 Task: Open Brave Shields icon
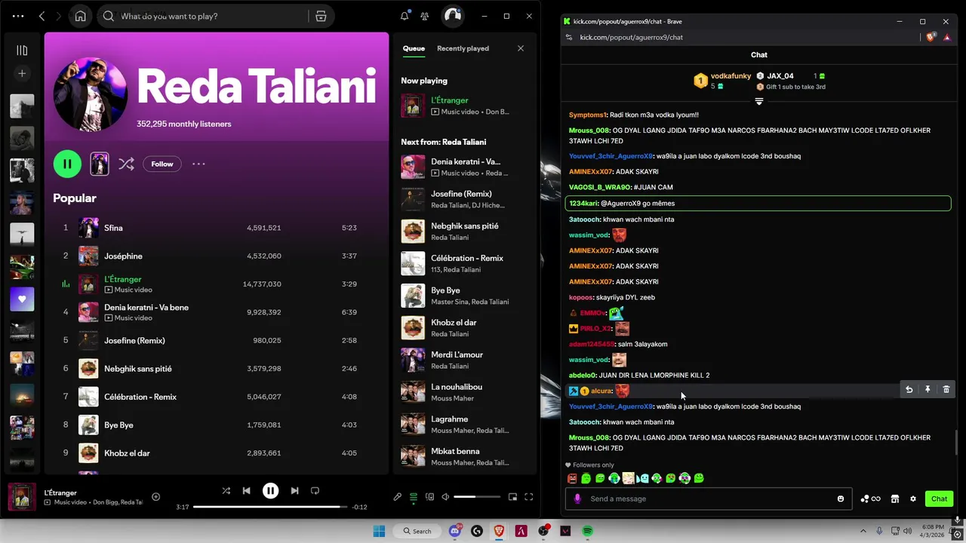coord(931,36)
